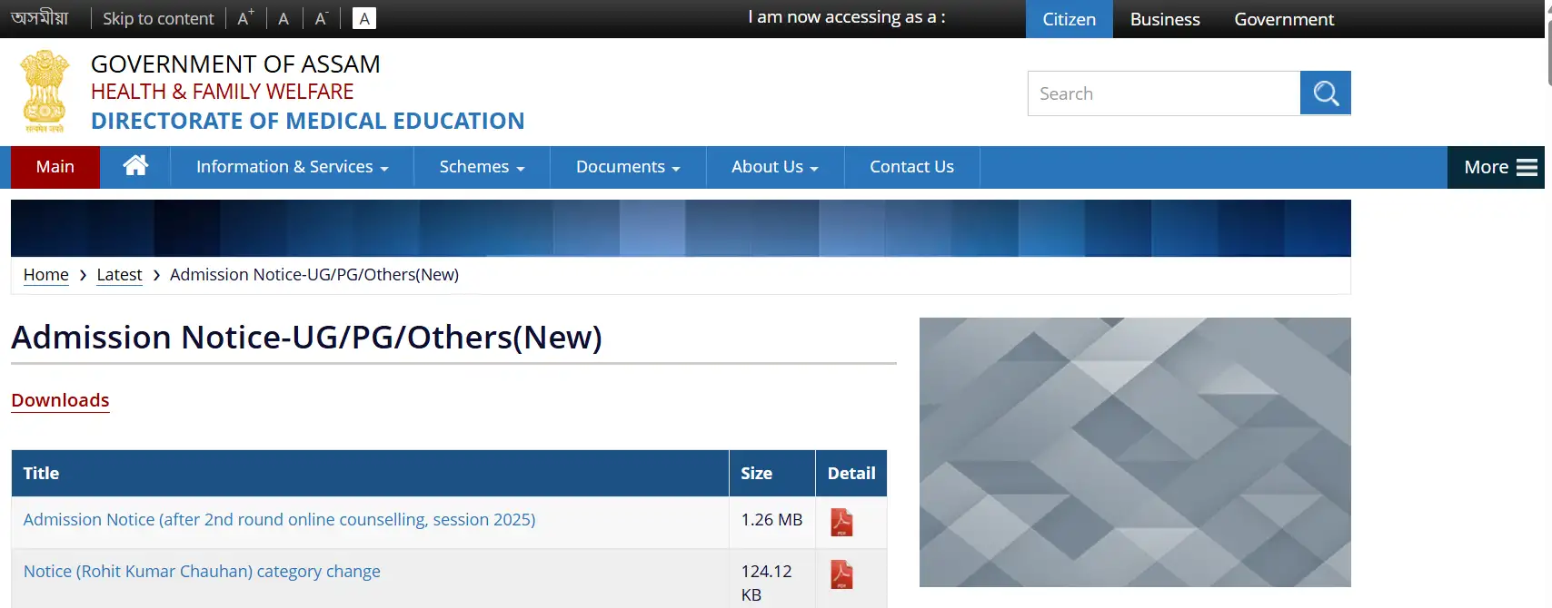The height and width of the screenshot is (608, 1552).
Task: Click the Downloads heading link
Action: coord(60,400)
